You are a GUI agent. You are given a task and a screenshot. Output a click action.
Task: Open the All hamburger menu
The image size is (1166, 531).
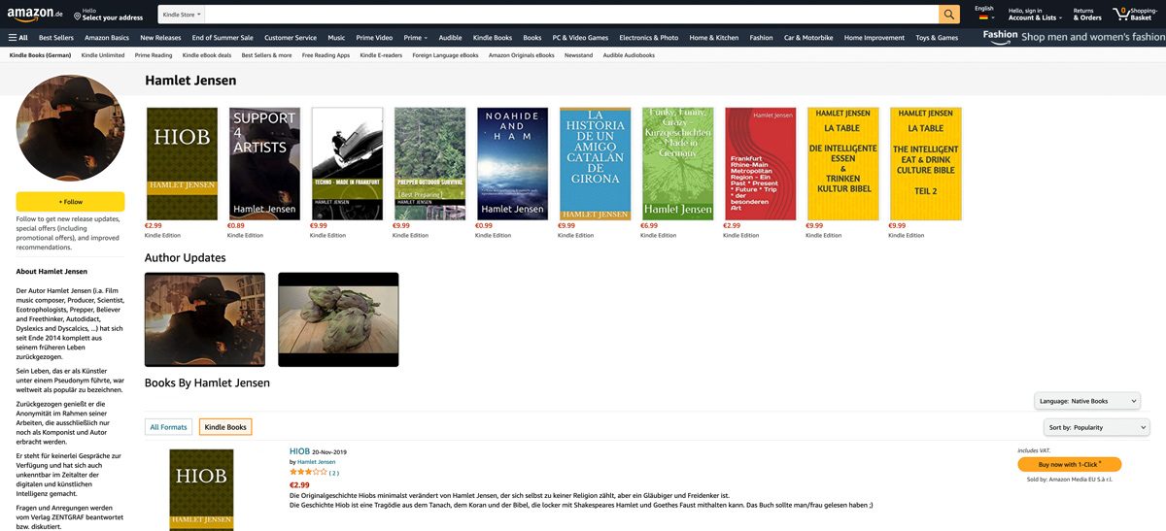tap(17, 38)
